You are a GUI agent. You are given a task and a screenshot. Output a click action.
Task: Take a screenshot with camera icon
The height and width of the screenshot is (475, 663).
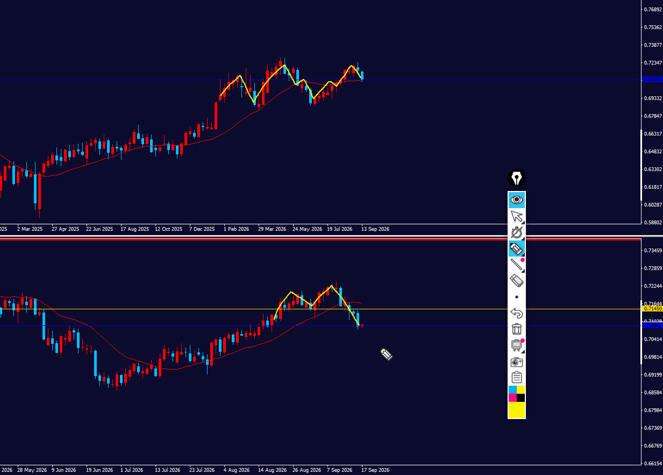(516, 361)
